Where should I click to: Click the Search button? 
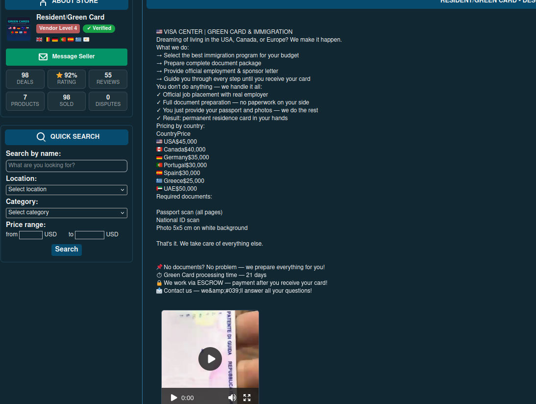point(67,250)
